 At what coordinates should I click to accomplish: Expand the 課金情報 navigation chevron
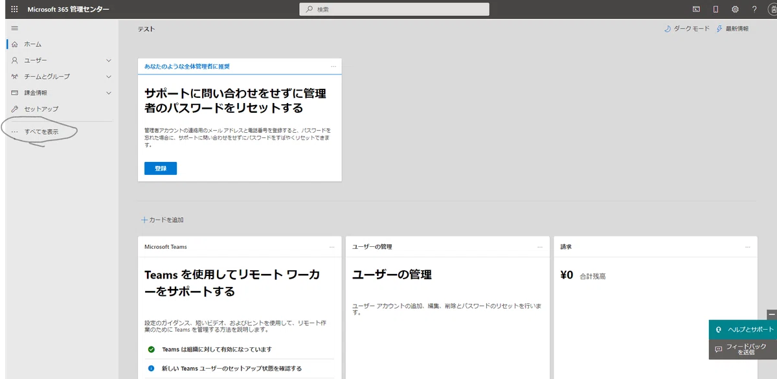(109, 93)
